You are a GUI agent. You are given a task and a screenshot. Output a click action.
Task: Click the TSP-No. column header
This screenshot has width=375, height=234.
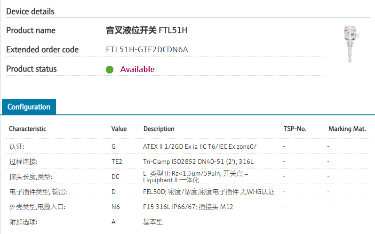[295, 129]
